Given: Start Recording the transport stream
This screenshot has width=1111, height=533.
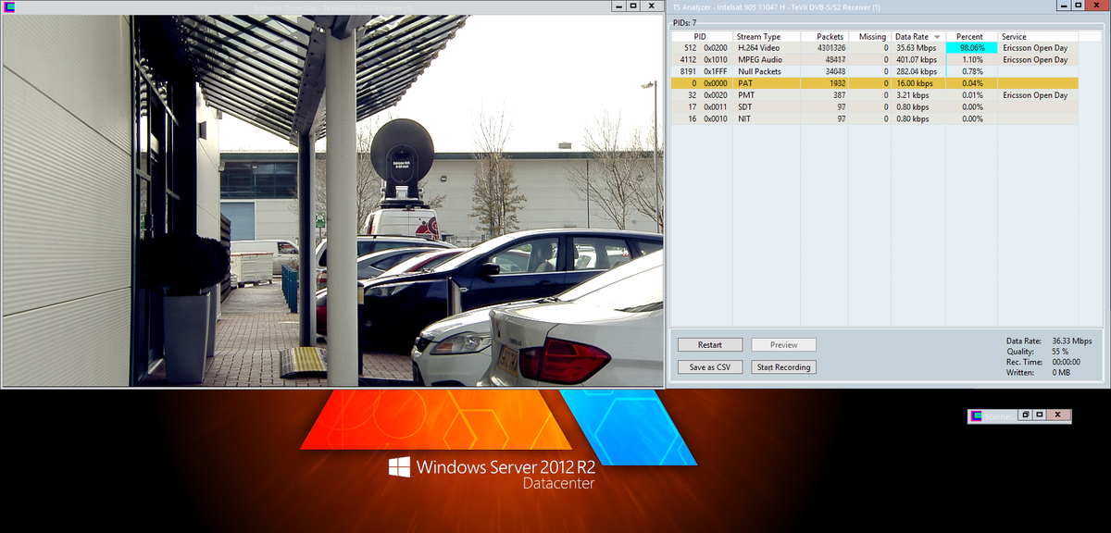Looking at the screenshot, I should point(783,367).
